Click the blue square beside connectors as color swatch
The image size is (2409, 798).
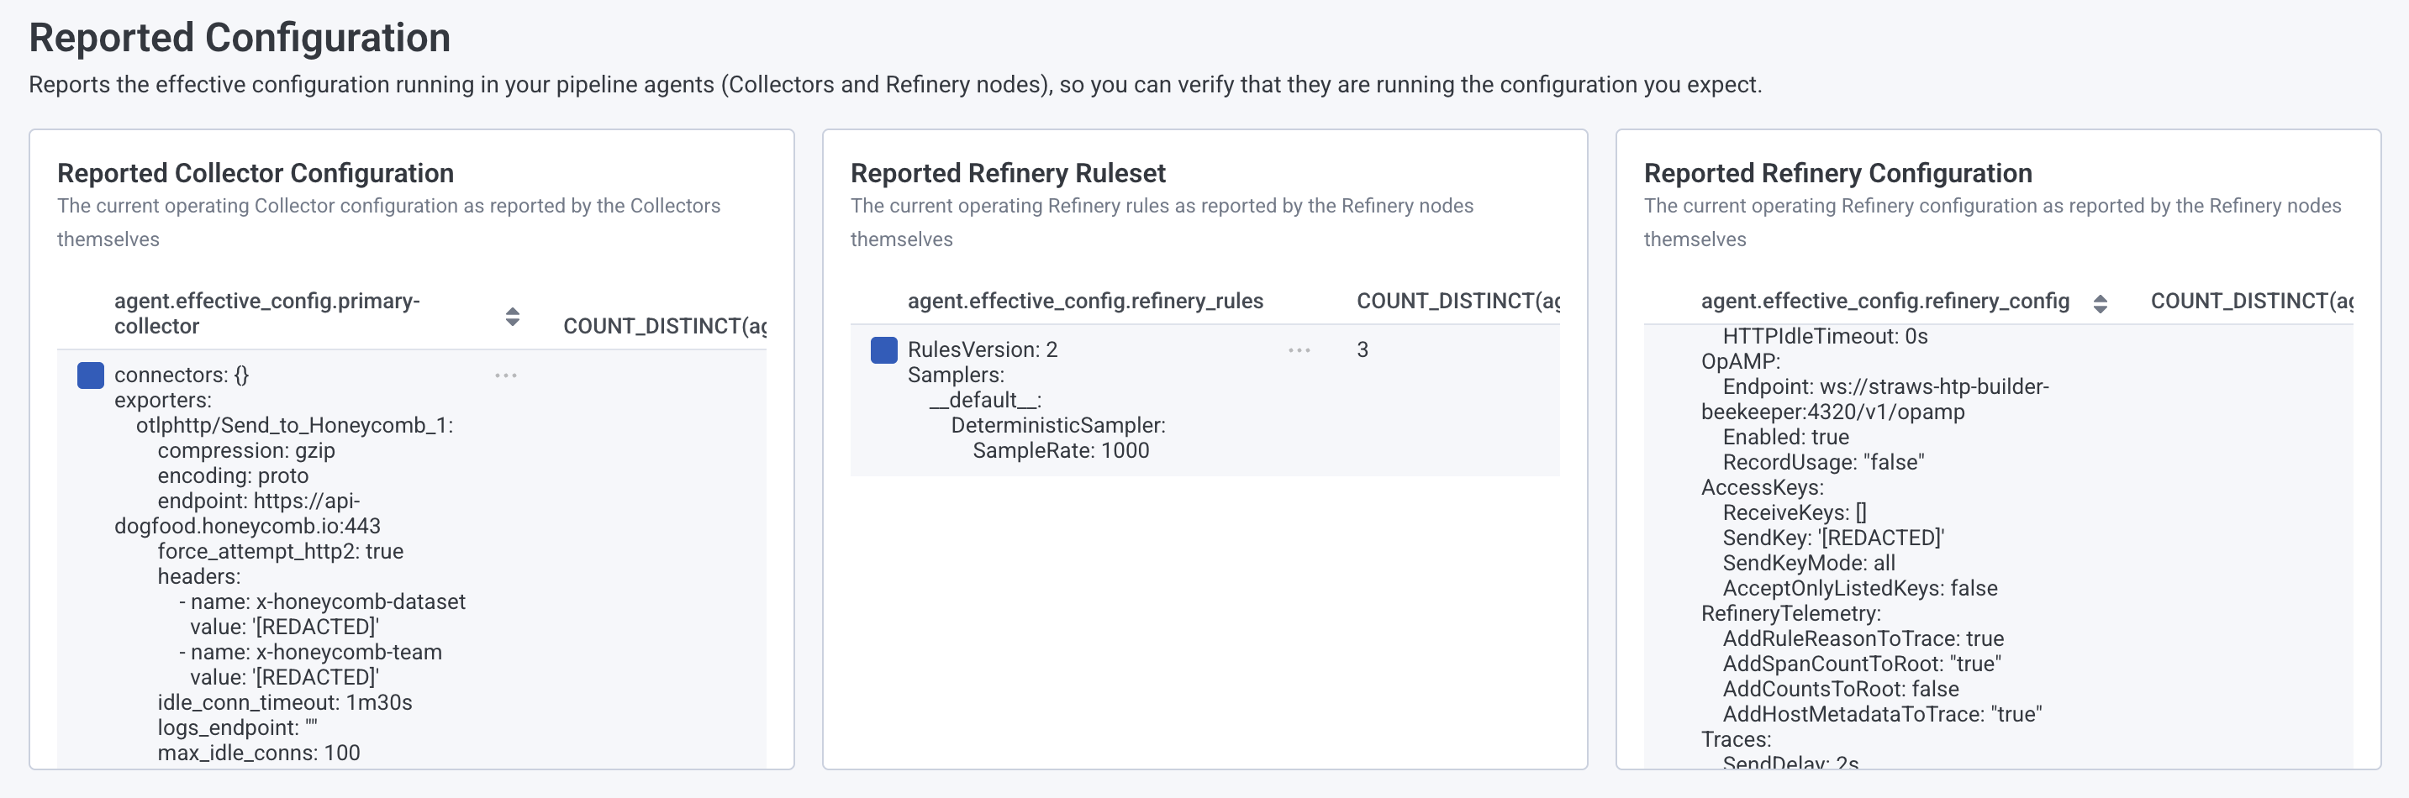(90, 375)
